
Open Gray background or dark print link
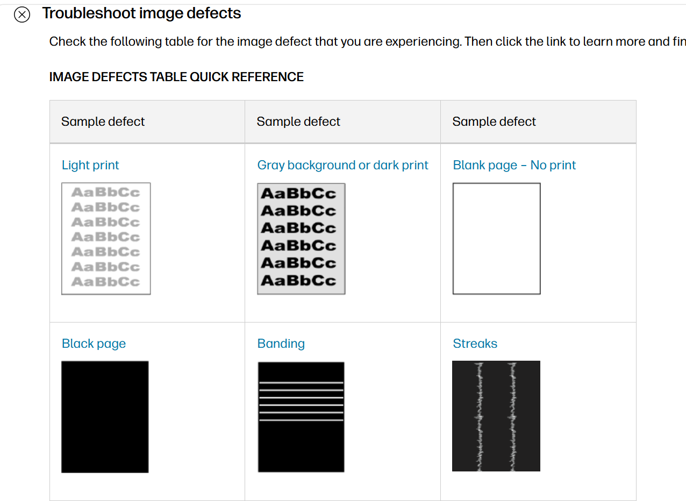(343, 165)
